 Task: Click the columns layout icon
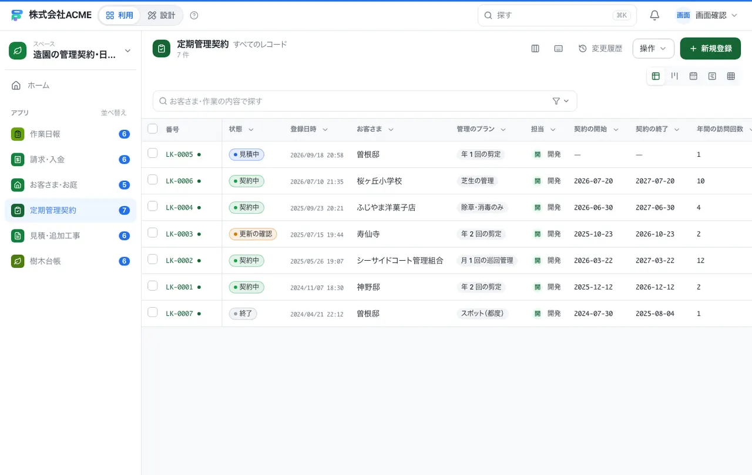pos(535,49)
